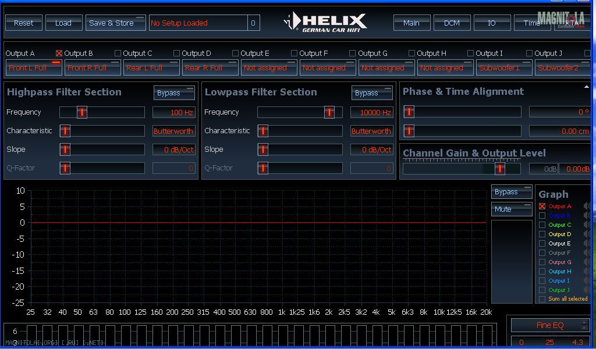Switch to the Main tab
The width and height of the screenshot is (596, 349).
(x=411, y=23)
